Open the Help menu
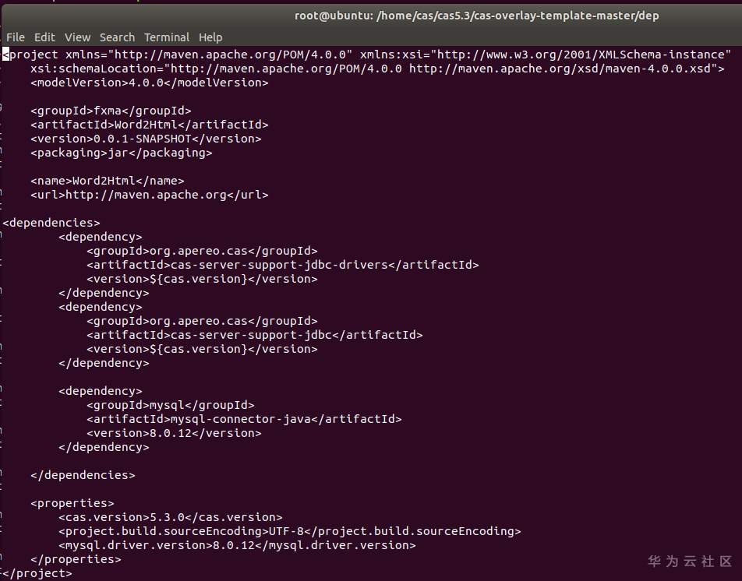 (x=210, y=37)
